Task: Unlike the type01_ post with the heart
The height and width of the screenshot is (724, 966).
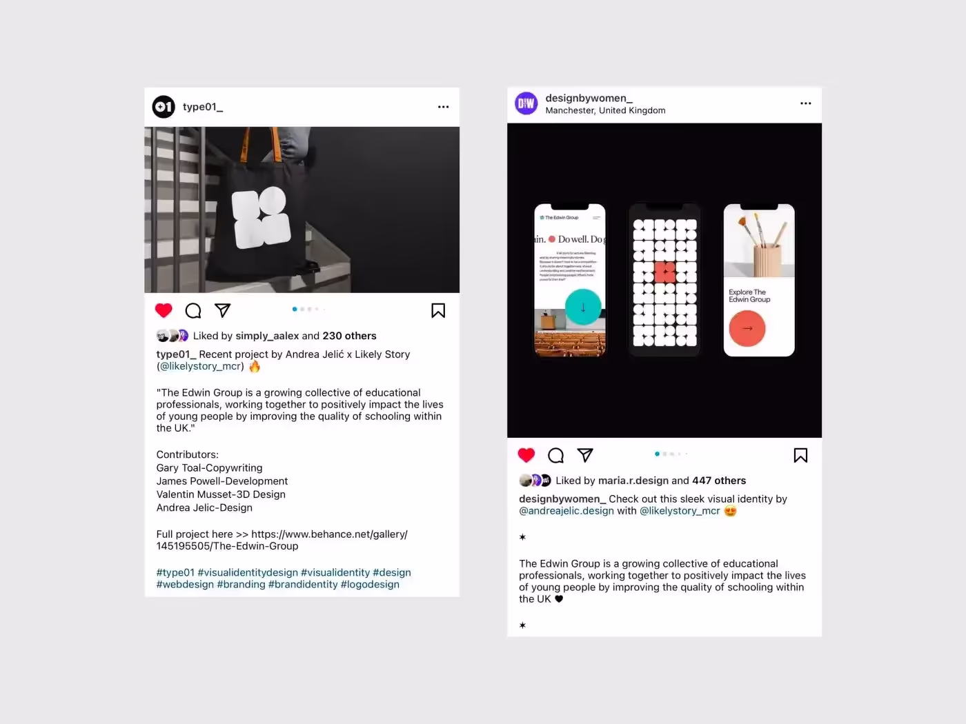Action: pos(164,310)
